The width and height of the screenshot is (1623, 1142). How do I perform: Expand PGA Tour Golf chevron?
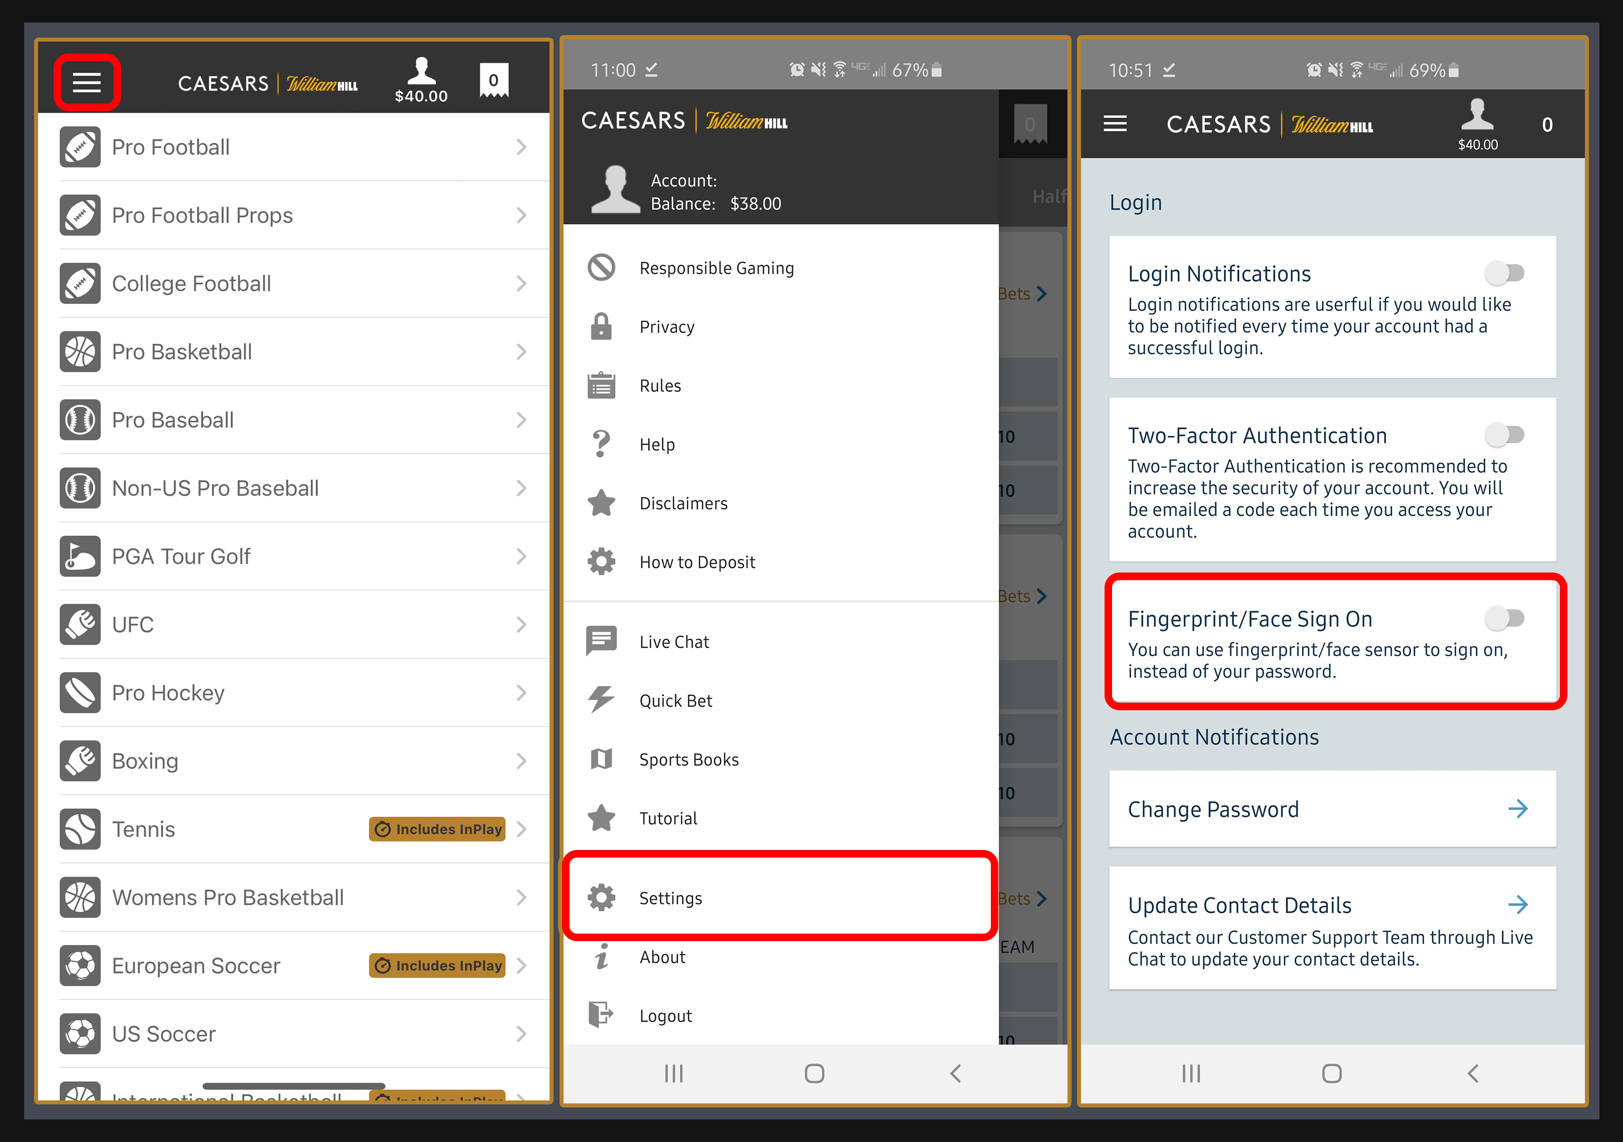coord(521,556)
